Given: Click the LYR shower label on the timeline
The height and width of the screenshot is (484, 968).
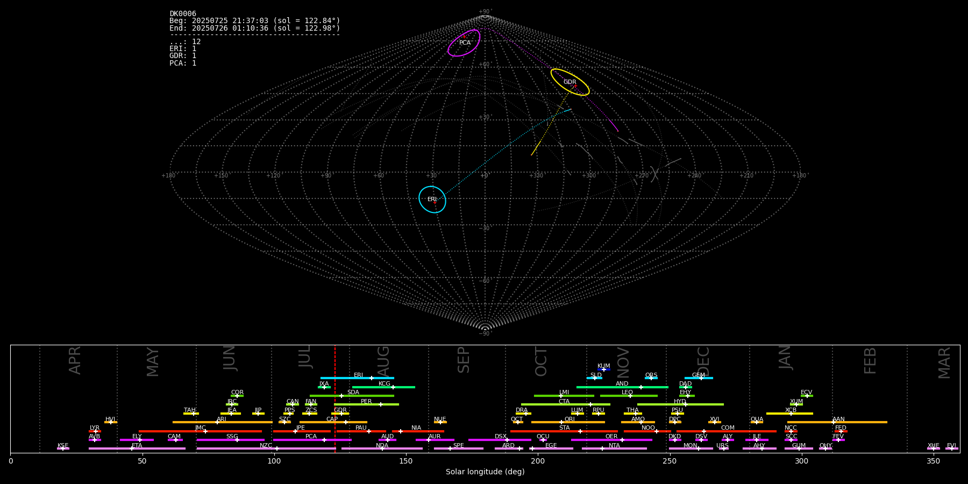Looking at the screenshot, I should [95, 428].
